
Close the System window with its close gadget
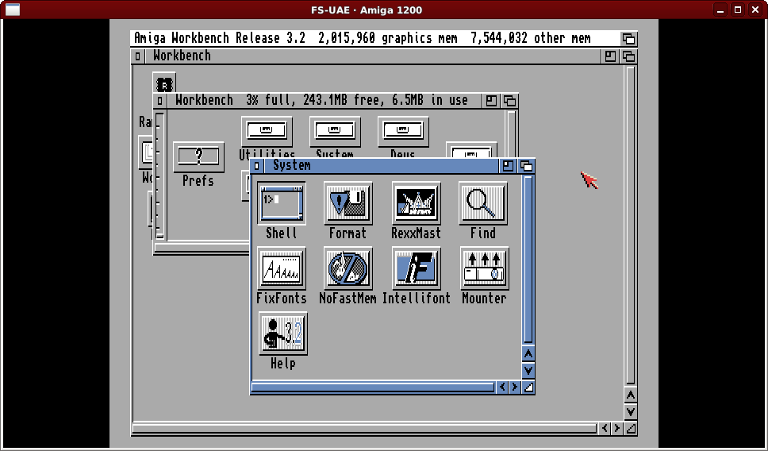point(256,166)
